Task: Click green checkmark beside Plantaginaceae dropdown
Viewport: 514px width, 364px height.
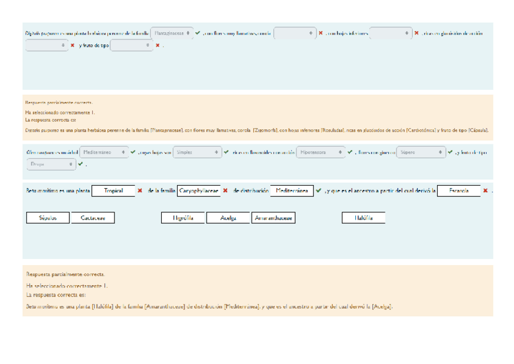Action: tap(198, 33)
